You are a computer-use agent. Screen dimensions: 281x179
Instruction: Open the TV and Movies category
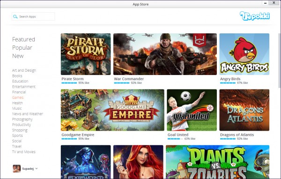24,152
